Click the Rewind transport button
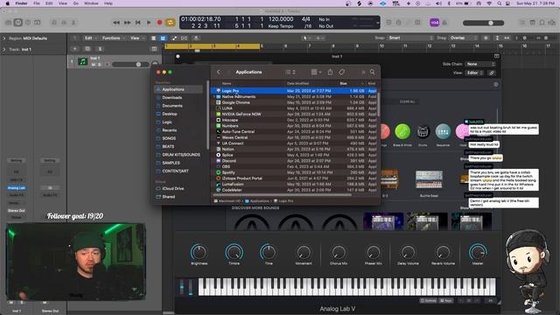 point(116,23)
